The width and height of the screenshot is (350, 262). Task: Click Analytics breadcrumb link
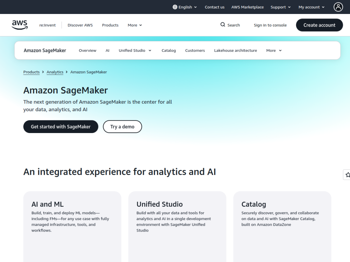click(x=55, y=72)
